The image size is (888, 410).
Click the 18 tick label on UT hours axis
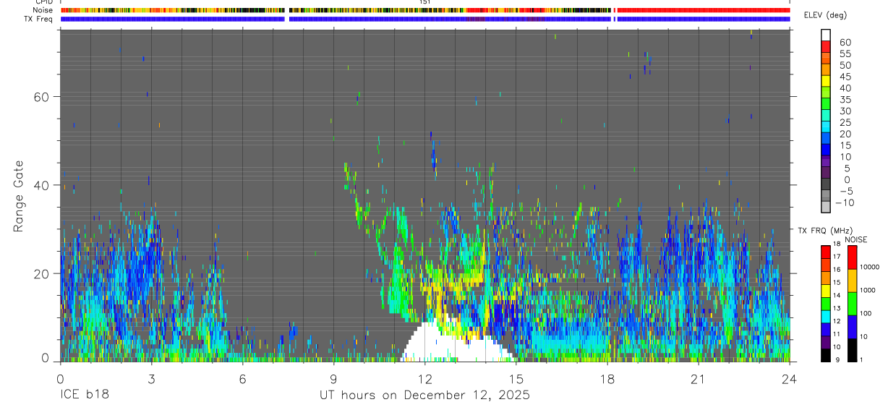click(607, 379)
